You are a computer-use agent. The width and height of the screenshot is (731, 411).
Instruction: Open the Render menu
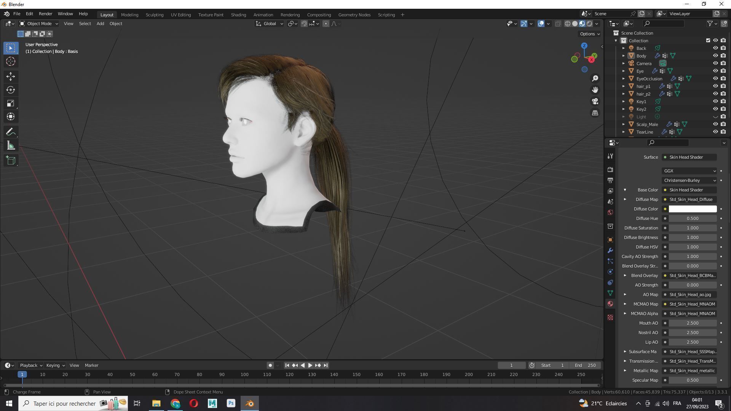tap(45, 14)
